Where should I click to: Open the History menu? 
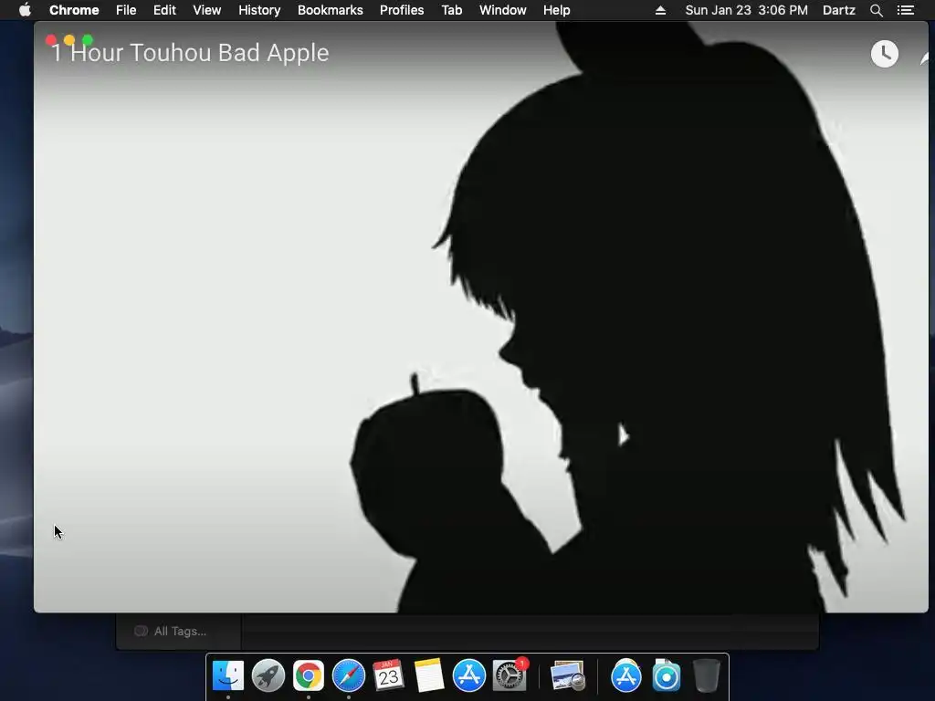click(259, 10)
